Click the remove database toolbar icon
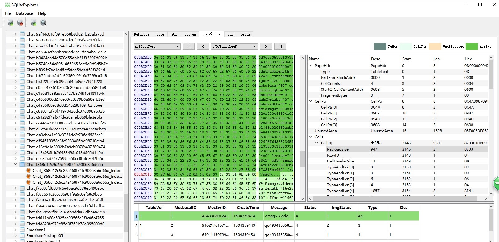 click(x=20, y=22)
